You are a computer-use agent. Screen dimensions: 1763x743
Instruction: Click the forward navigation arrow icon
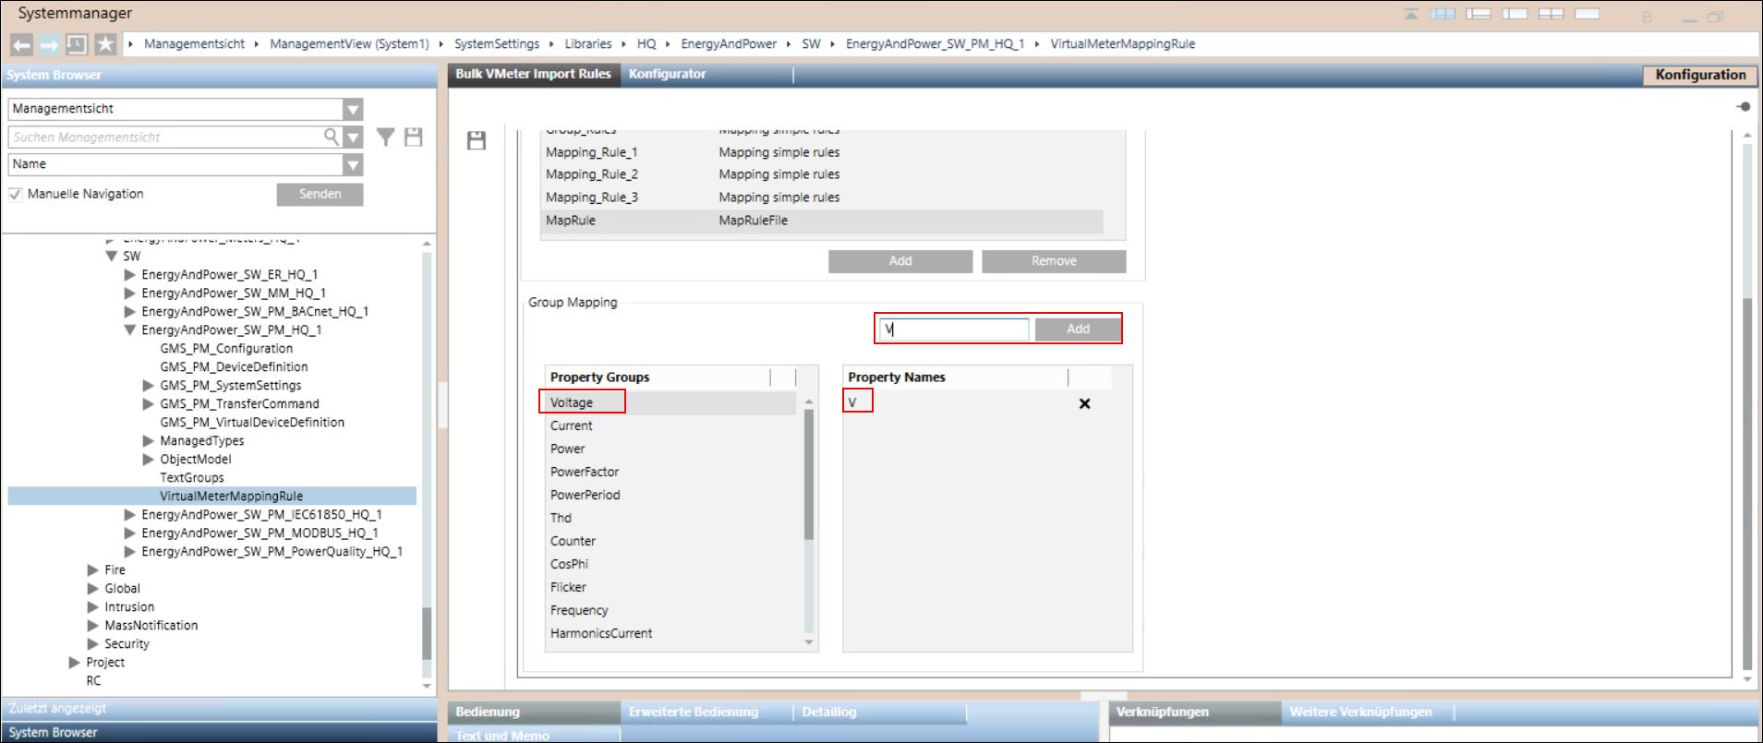coord(49,44)
